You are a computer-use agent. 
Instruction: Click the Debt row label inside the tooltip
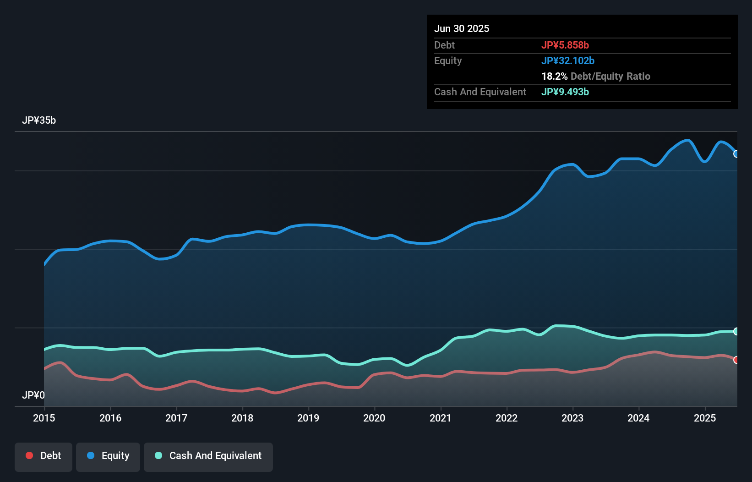444,45
